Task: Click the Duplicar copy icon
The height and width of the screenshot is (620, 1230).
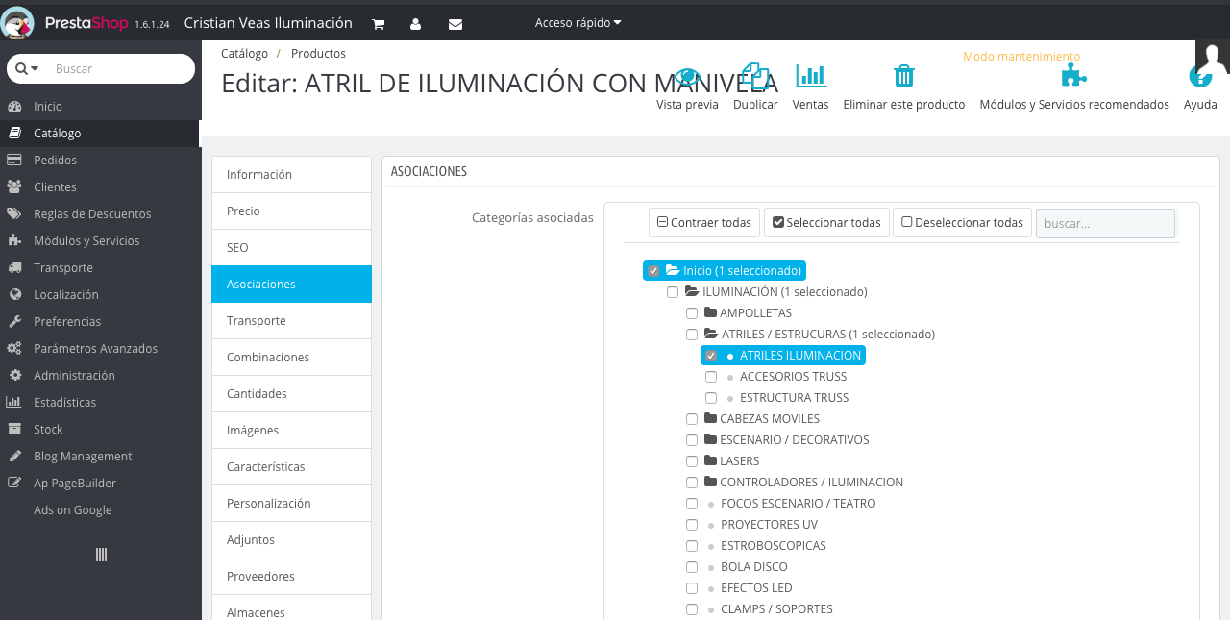Action: (755, 76)
